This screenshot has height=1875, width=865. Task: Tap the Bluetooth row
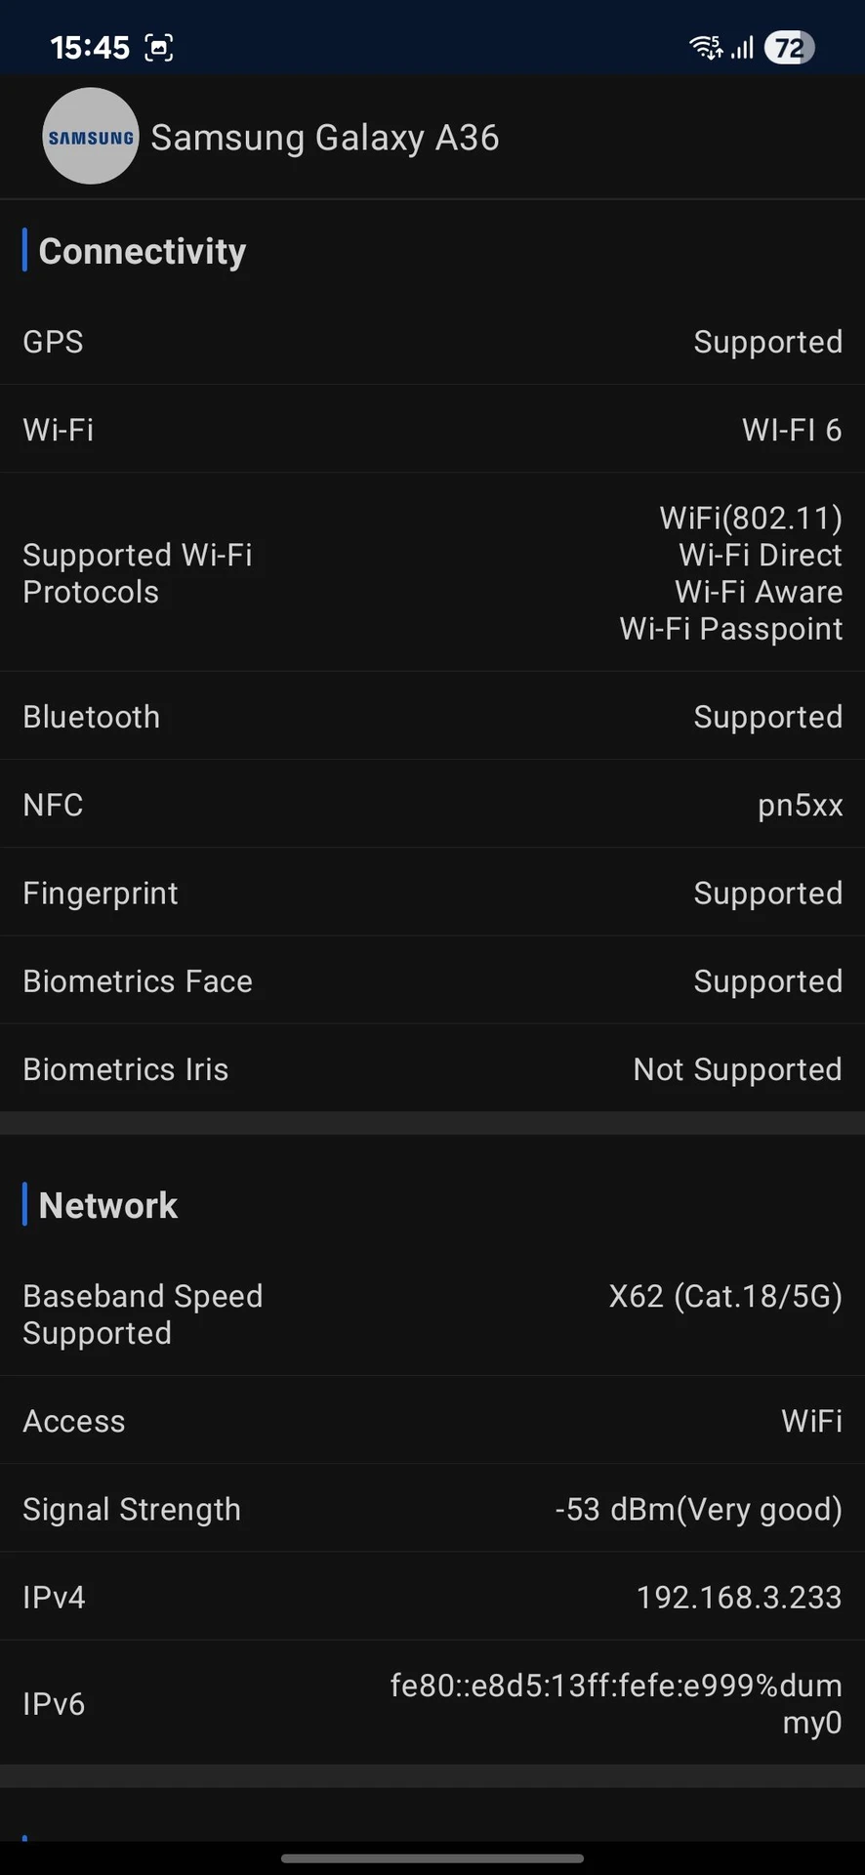[x=432, y=717]
